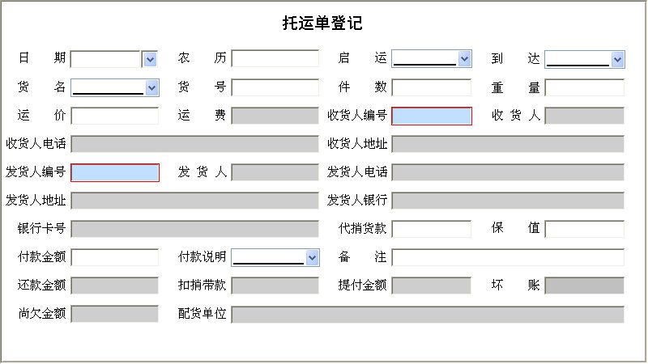Open the 货名 combo box arrow
The height and width of the screenshot is (364, 648).
[x=151, y=87]
